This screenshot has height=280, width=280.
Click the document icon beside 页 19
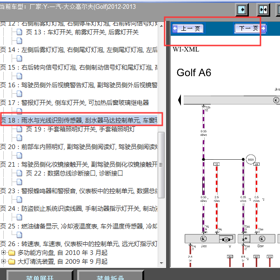pyautogui.click(x=20, y=129)
